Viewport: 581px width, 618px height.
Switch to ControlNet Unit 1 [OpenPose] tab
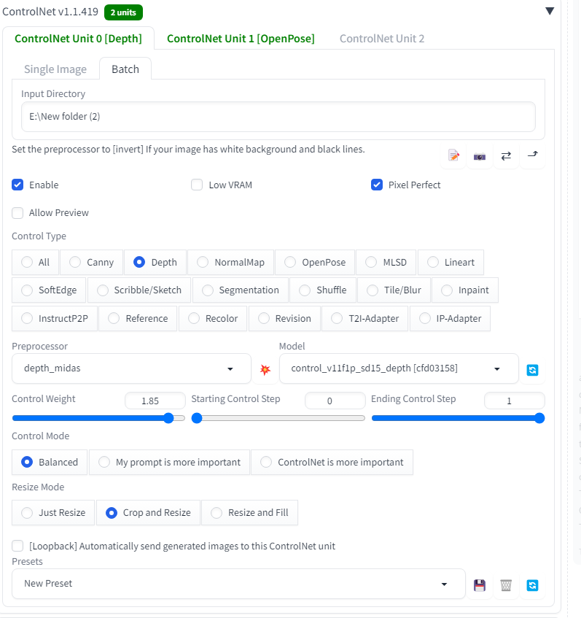[x=241, y=39]
